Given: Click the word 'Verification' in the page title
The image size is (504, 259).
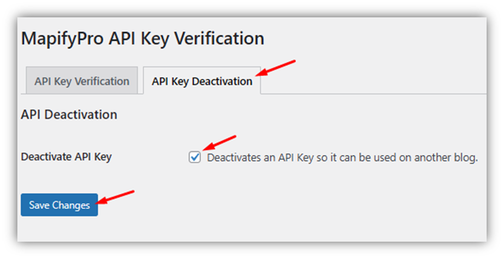Looking at the screenshot, I should (x=219, y=38).
